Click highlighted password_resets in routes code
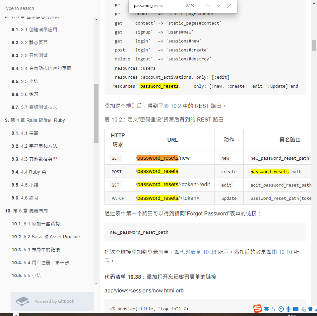This screenshot has height=316, width=317. click(x=159, y=86)
